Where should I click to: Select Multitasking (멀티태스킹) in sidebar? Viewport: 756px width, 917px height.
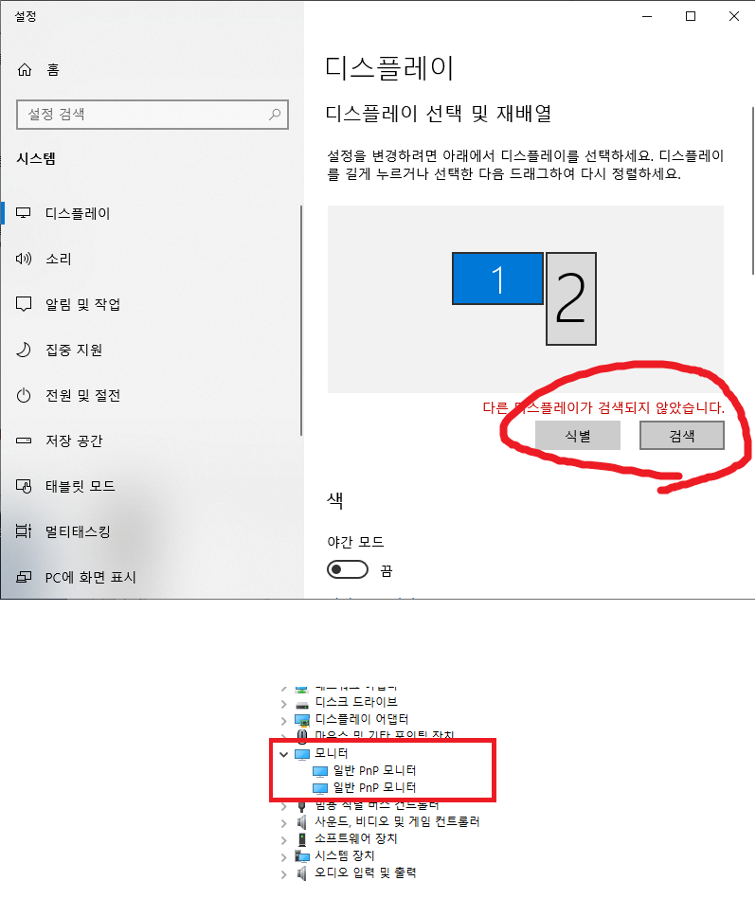[78, 531]
